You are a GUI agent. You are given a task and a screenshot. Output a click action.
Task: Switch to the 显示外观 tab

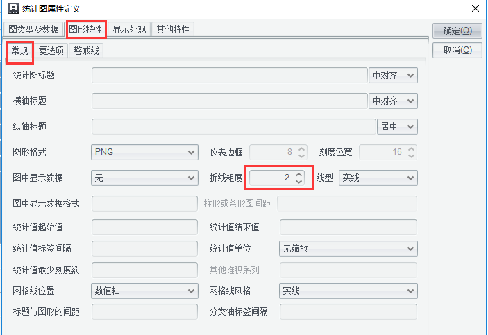click(x=130, y=29)
